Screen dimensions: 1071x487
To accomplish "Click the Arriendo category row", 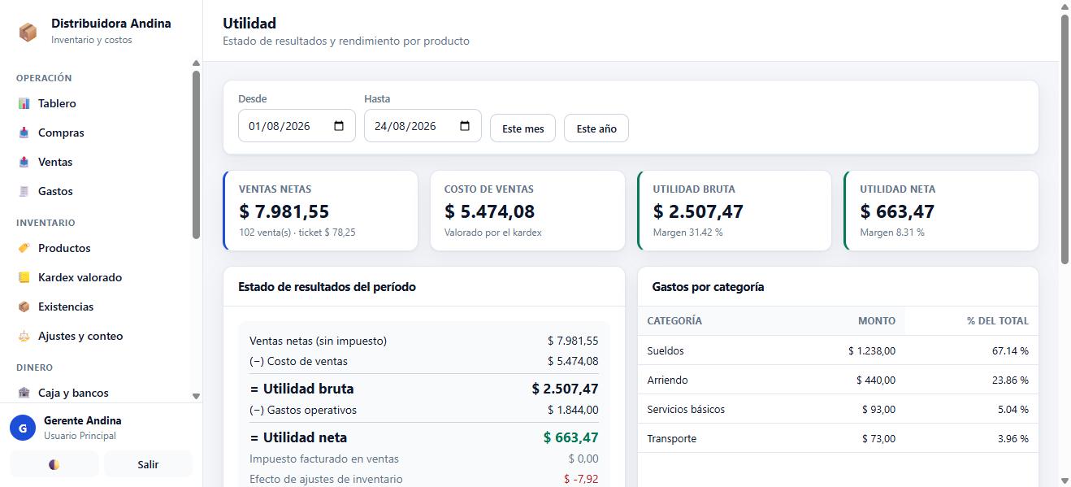I will coord(838,380).
